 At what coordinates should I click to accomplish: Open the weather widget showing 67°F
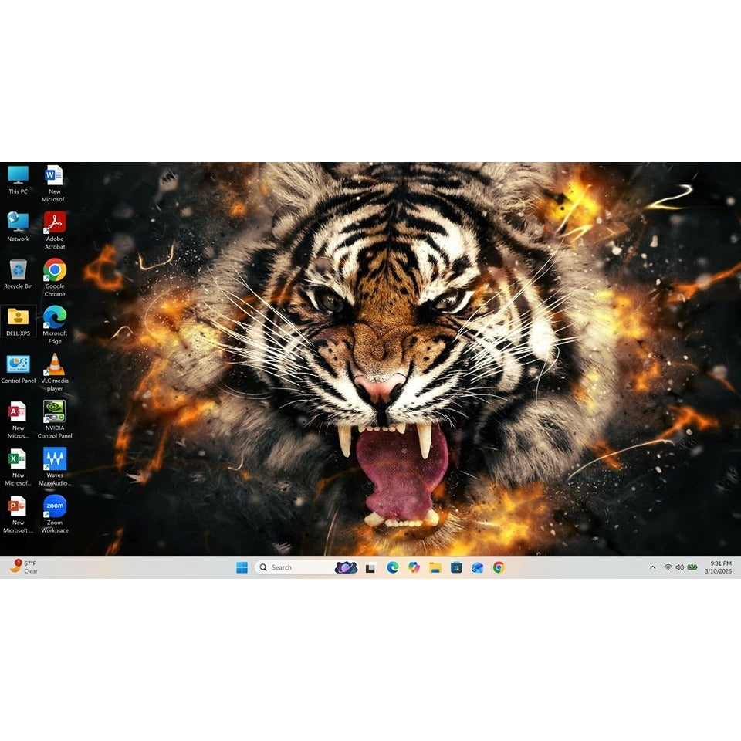23,567
